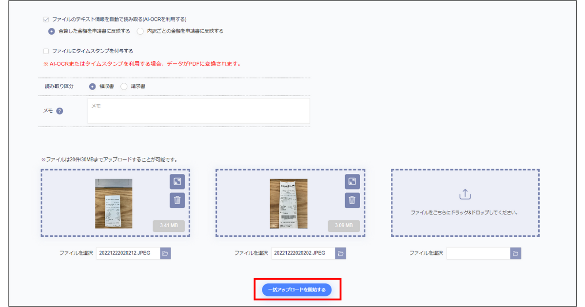Click the 20221222020212.JPEG file name field

128,253
